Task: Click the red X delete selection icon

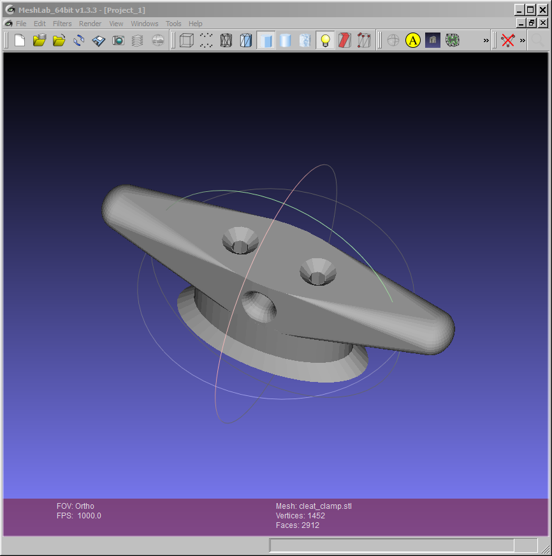Action: pyautogui.click(x=507, y=41)
